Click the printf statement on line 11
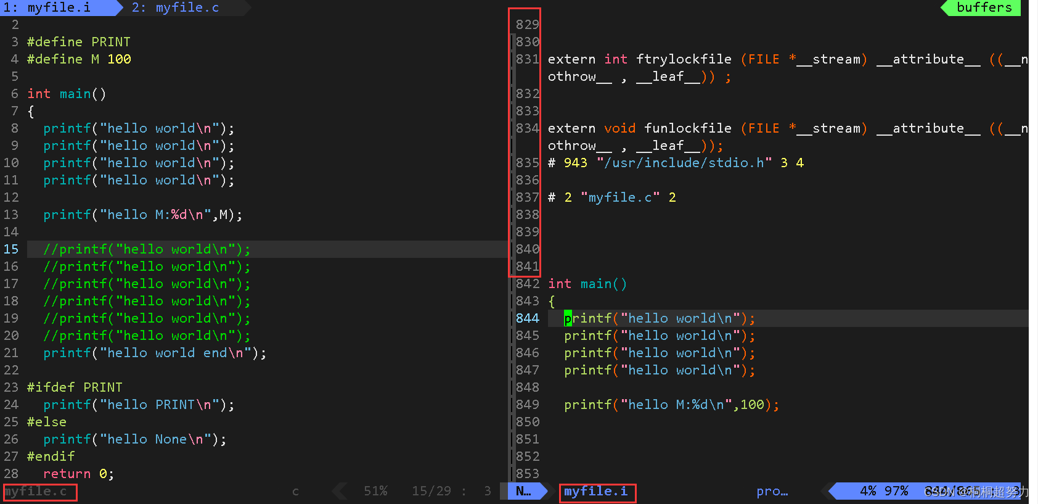The image size is (1038, 504). (x=139, y=180)
